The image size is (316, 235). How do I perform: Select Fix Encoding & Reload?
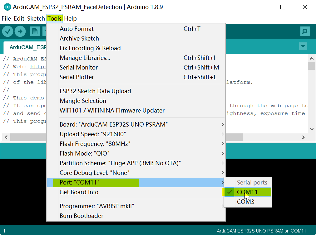[136, 48]
